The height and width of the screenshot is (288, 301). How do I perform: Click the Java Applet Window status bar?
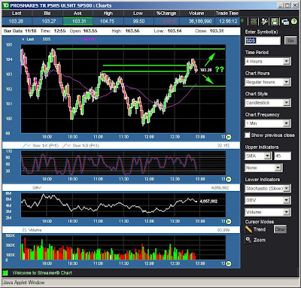(150, 283)
